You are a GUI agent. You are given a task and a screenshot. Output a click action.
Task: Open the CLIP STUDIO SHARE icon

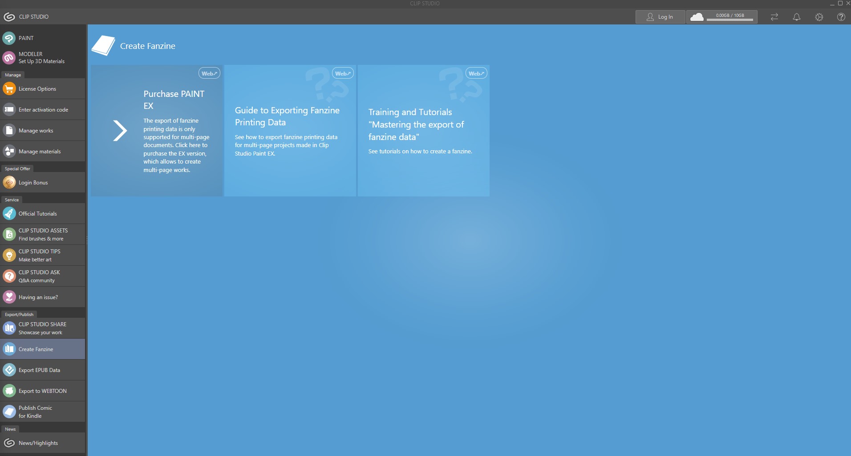[9, 328]
